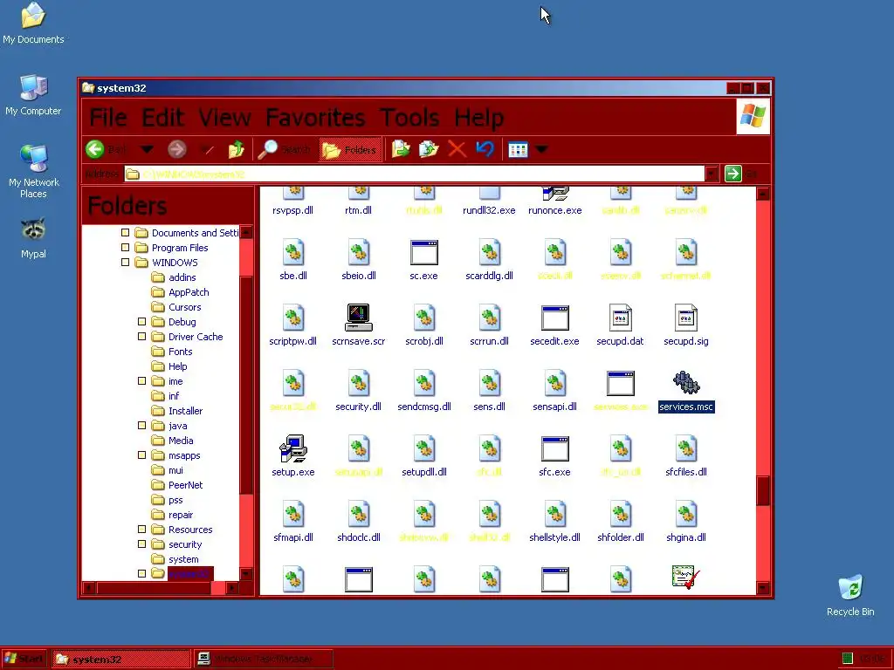Image resolution: width=894 pixels, height=670 pixels.
Task: Click the runonce.exe file name
Action: click(x=554, y=210)
